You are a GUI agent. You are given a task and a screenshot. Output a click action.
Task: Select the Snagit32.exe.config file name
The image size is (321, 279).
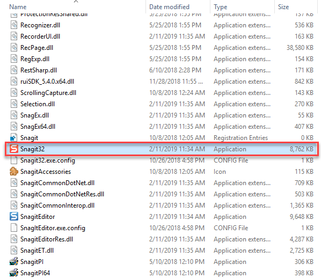48,160
